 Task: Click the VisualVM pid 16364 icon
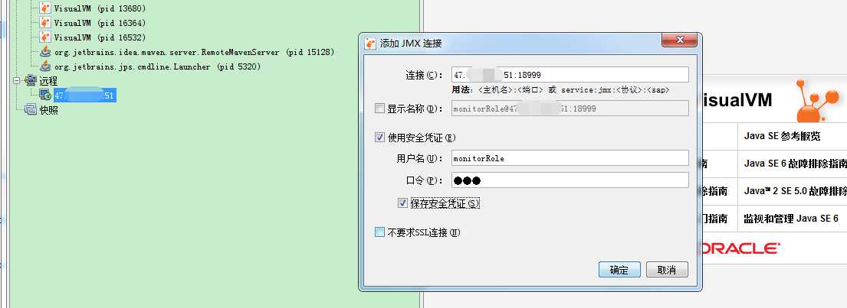click(x=46, y=23)
